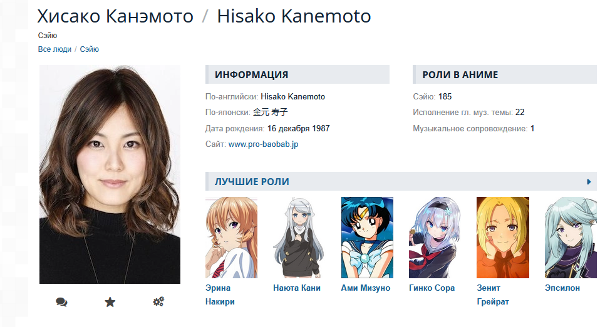Follow the Наюта Кани name link
Viewport: 605px width, 327px height.
(x=297, y=288)
